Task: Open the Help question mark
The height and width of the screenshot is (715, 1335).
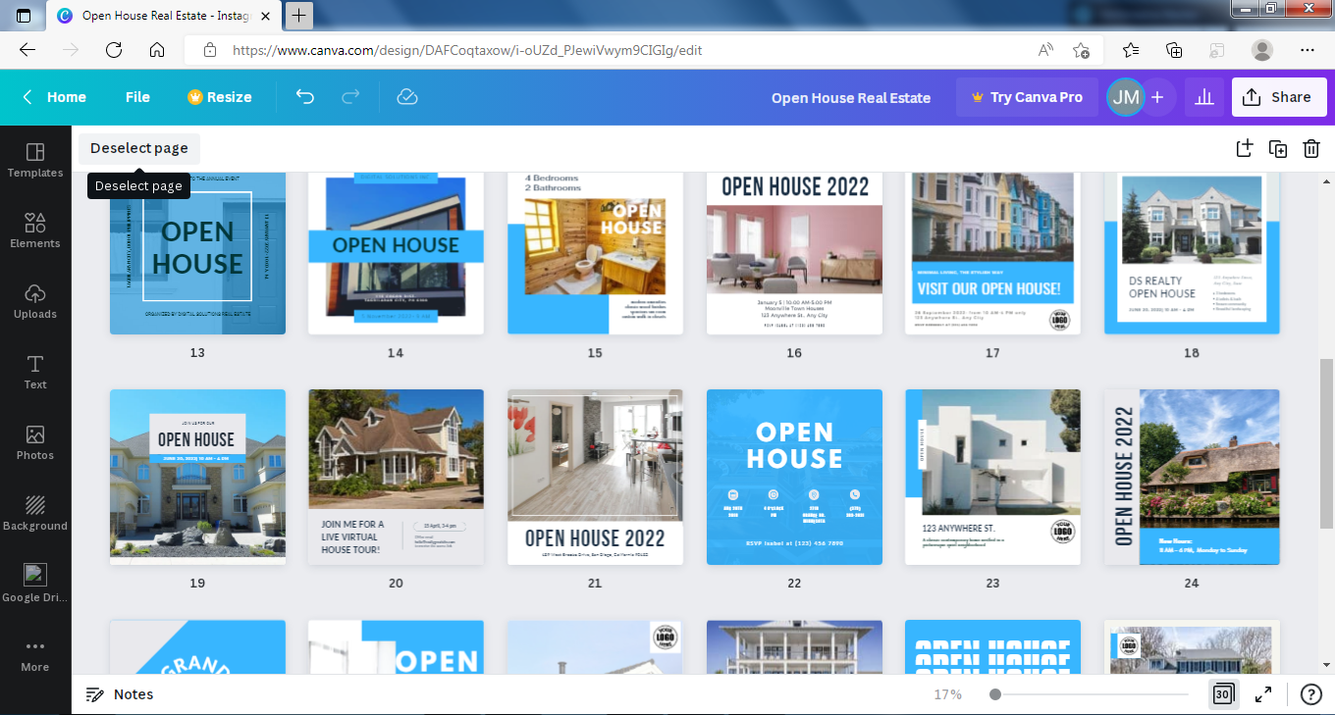Action: 1310,694
